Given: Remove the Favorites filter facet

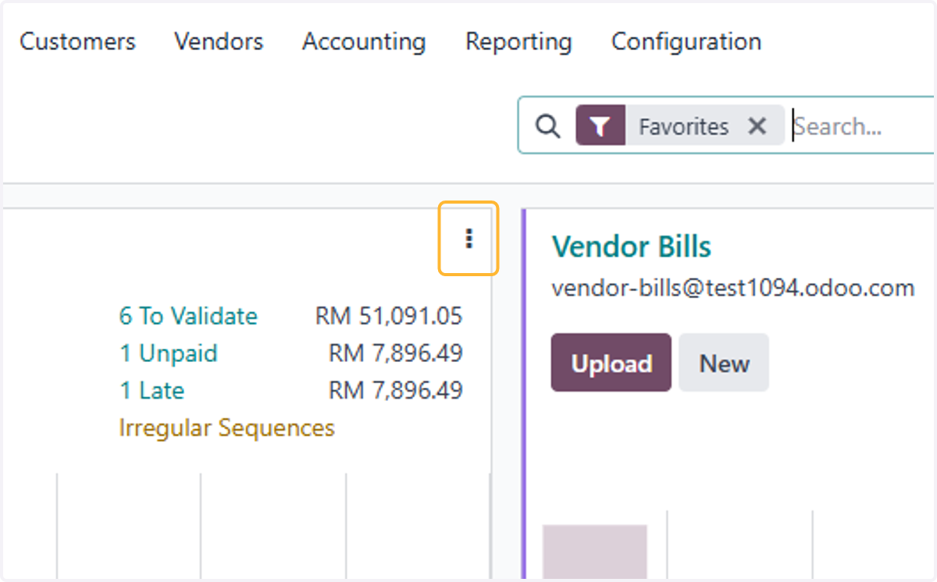Looking at the screenshot, I should 757,126.
